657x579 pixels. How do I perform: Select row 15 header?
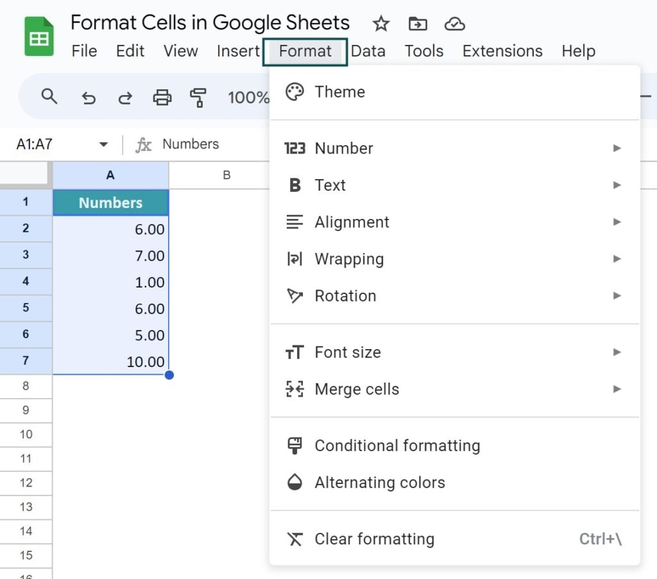[x=26, y=555]
